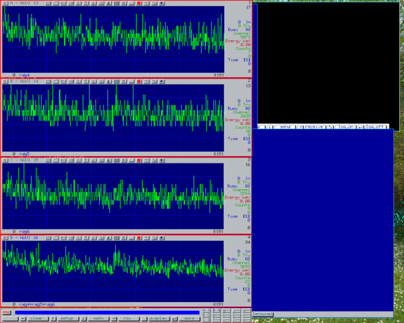Click the curve icon after the red circle in panel A
The height and width of the screenshot is (323, 404).
coord(147,3)
